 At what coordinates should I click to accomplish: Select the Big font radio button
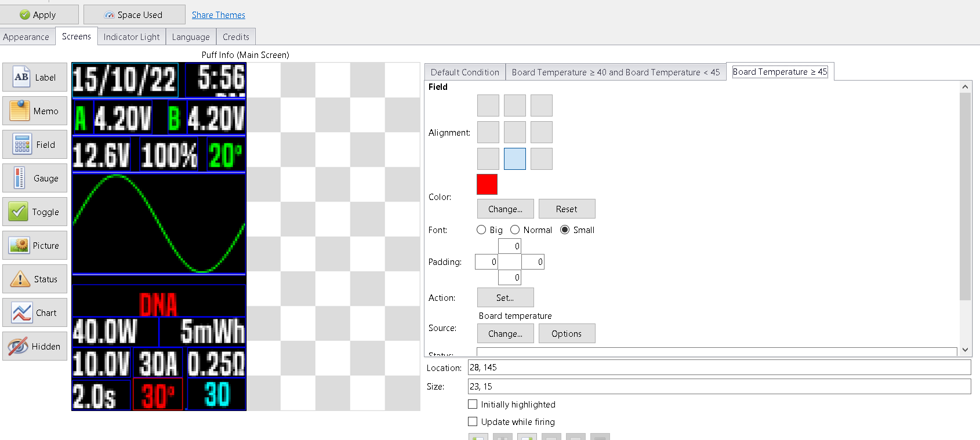(481, 230)
